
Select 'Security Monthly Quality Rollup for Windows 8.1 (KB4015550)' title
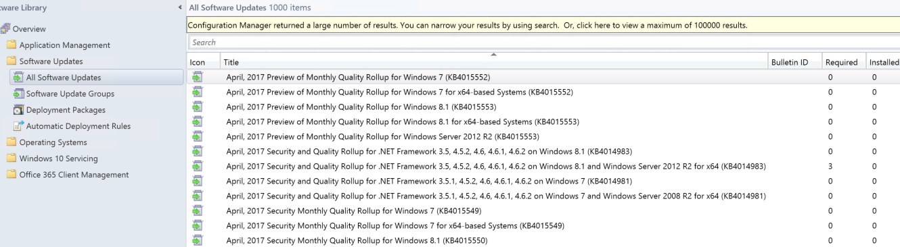[x=357, y=240]
